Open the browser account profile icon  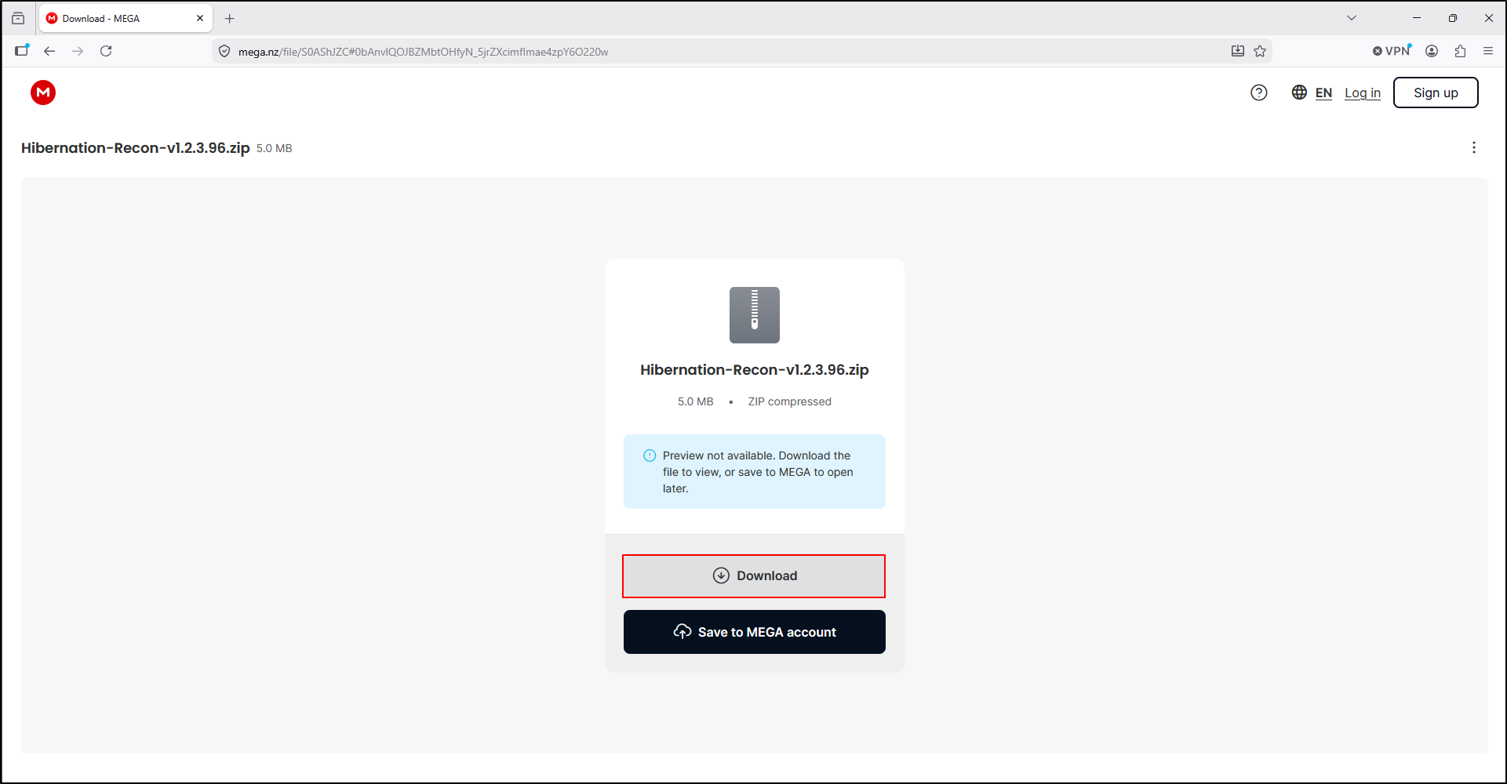pyautogui.click(x=1432, y=51)
